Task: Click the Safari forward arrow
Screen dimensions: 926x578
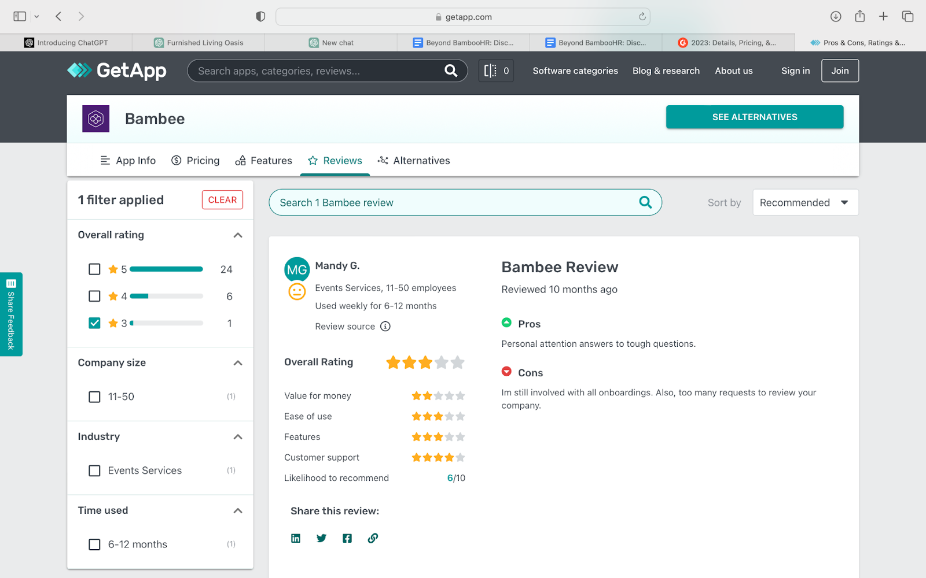Action: 81,16
